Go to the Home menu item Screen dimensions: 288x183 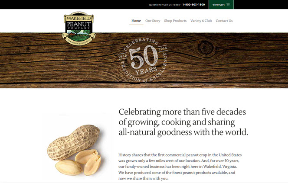point(136,21)
